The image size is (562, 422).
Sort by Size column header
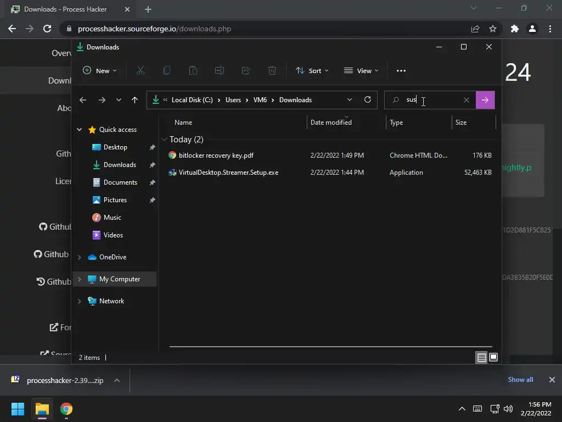pos(461,123)
